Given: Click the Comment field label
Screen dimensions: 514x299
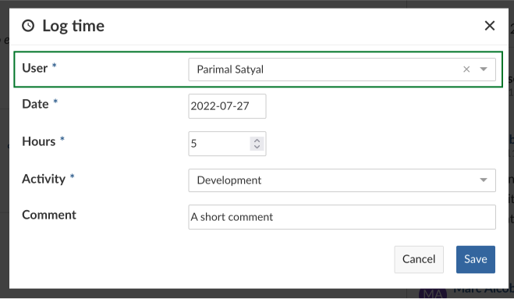Looking at the screenshot, I should [49, 215].
